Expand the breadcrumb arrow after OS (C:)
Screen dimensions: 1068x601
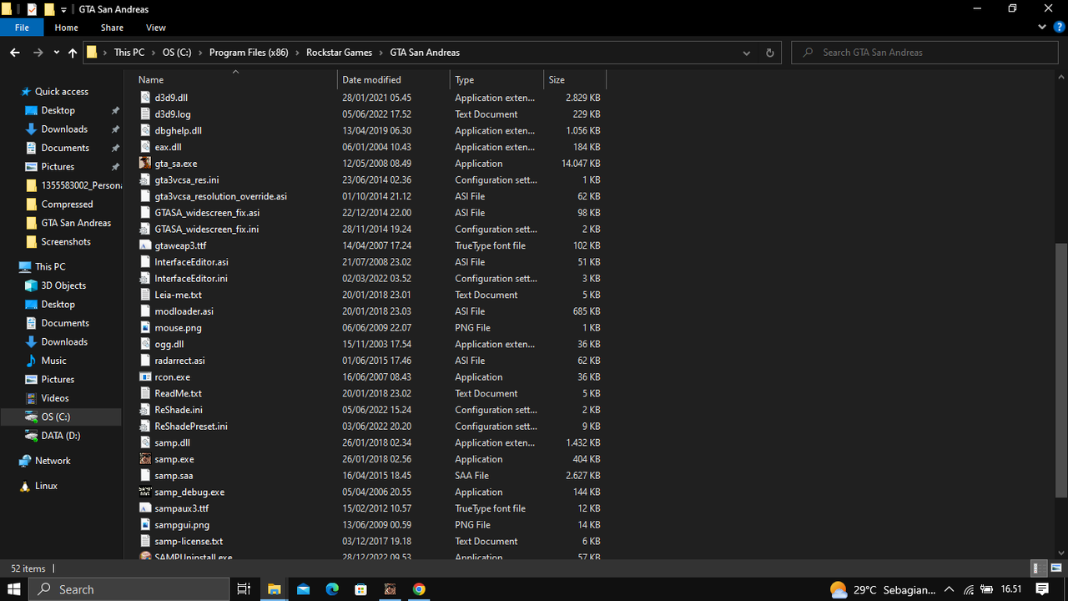tap(200, 53)
